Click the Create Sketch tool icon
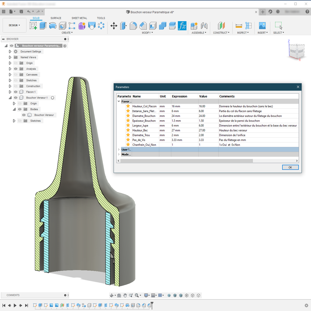Screen dimensions: 311x311 33,26
